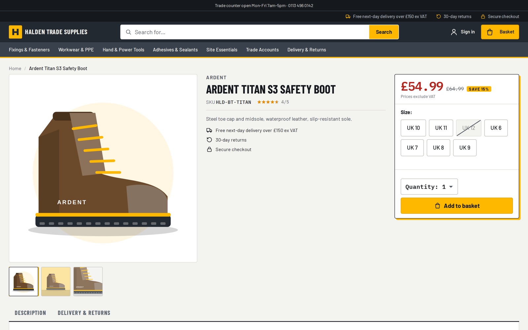528x330 pixels.
Task: Choose the crossed-out UK 12 size
Action: point(469,128)
